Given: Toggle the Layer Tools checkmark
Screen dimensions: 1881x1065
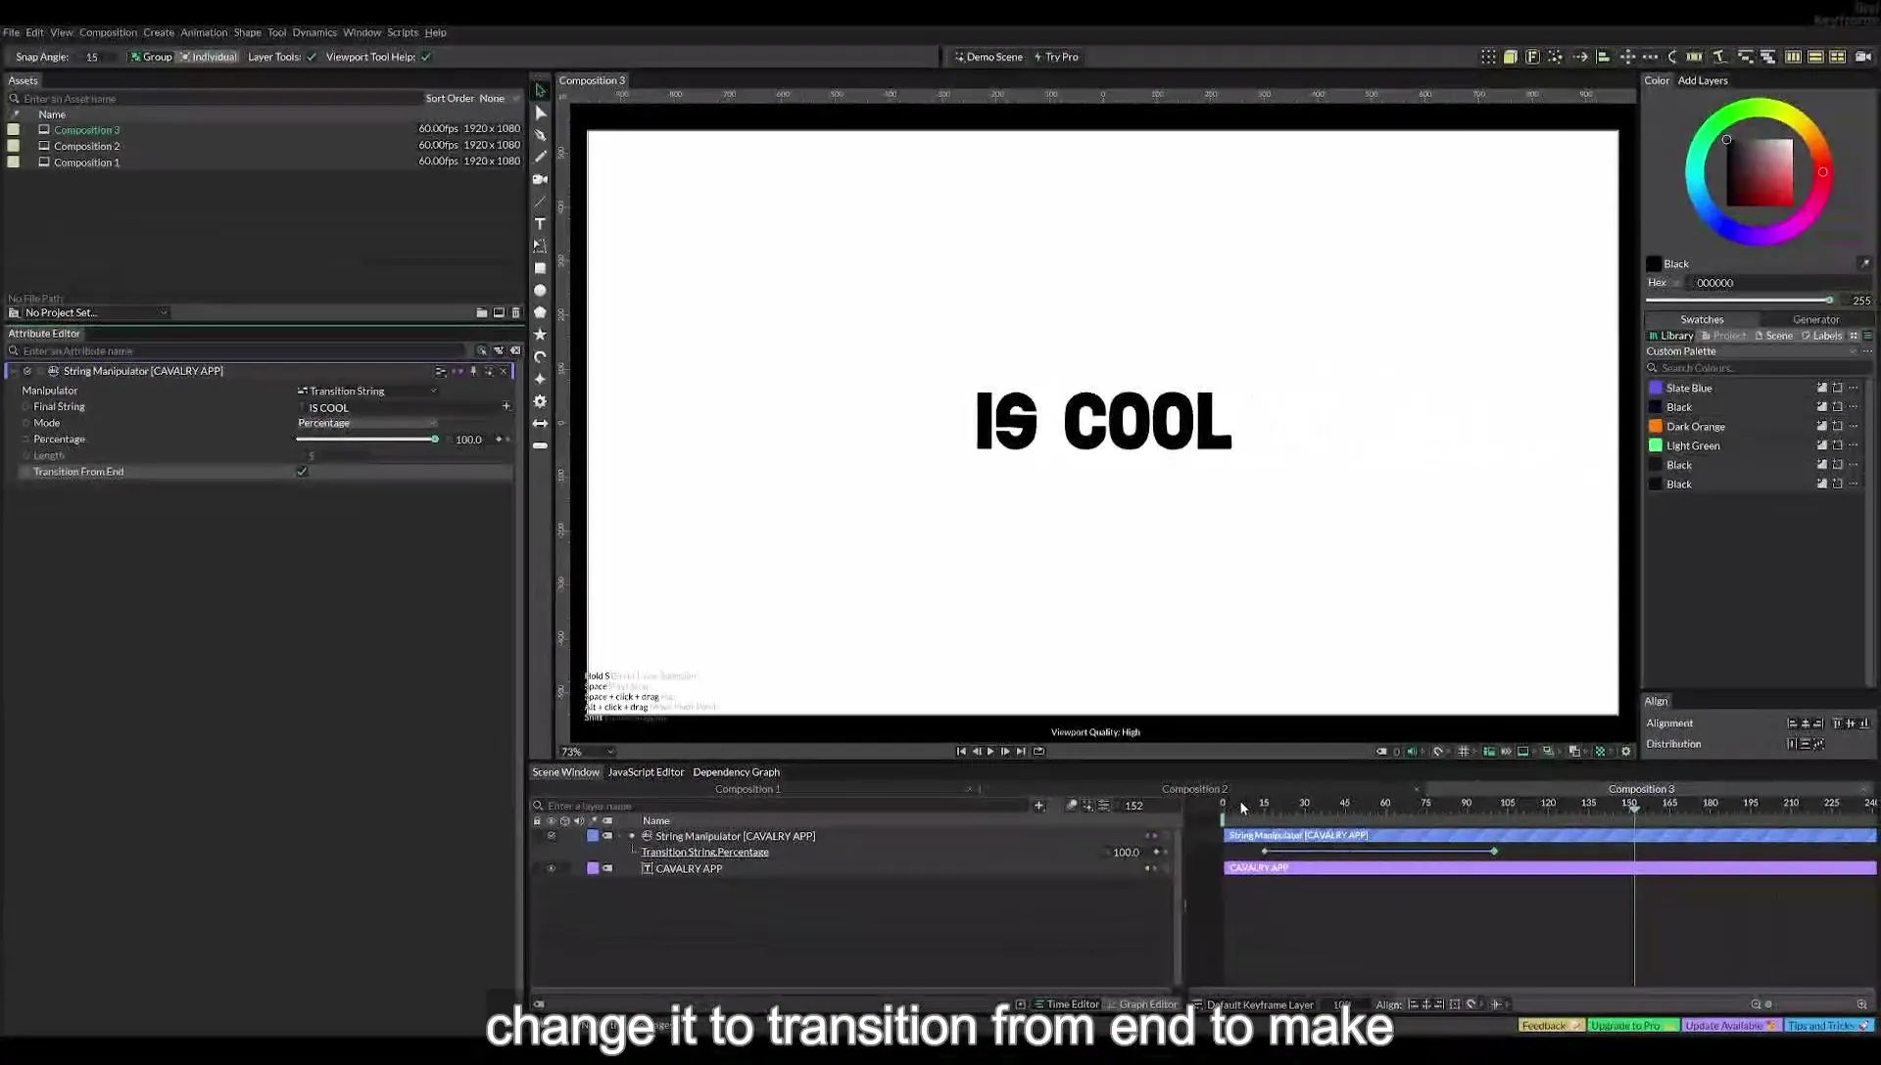Looking at the screenshot, I should click(x=312, y=57).
